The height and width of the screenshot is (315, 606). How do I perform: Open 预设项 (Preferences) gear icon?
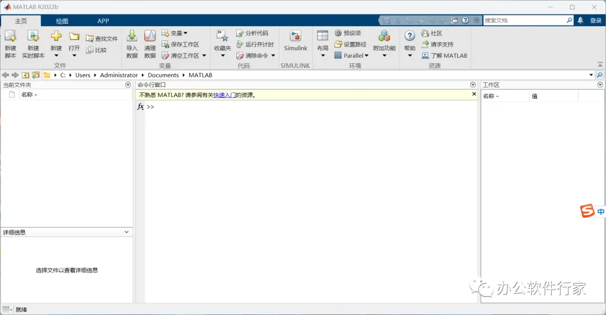pyautogui.click(x=338, y=33)
